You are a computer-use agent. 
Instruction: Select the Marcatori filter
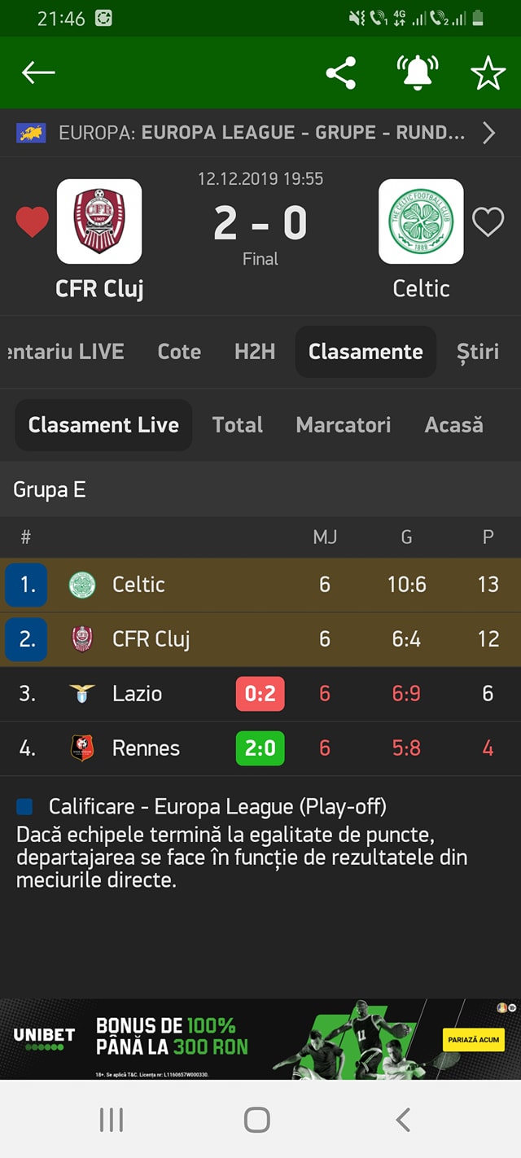(x=344, y=425)
